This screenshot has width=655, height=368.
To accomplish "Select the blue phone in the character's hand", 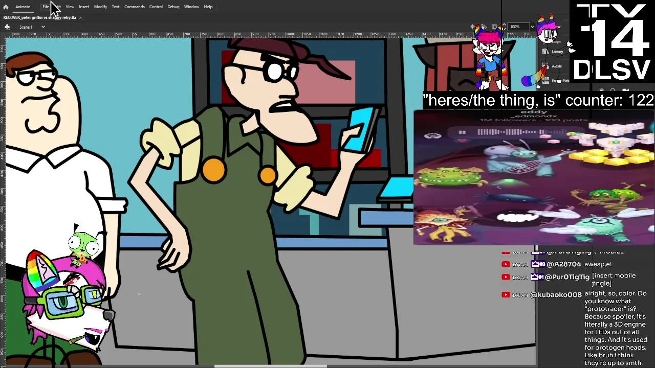I will coord(361,129).
